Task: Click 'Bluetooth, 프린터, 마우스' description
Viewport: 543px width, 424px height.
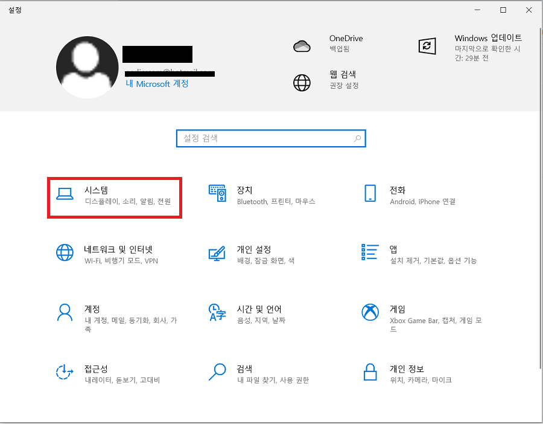Action: click(x=276, y=201)
